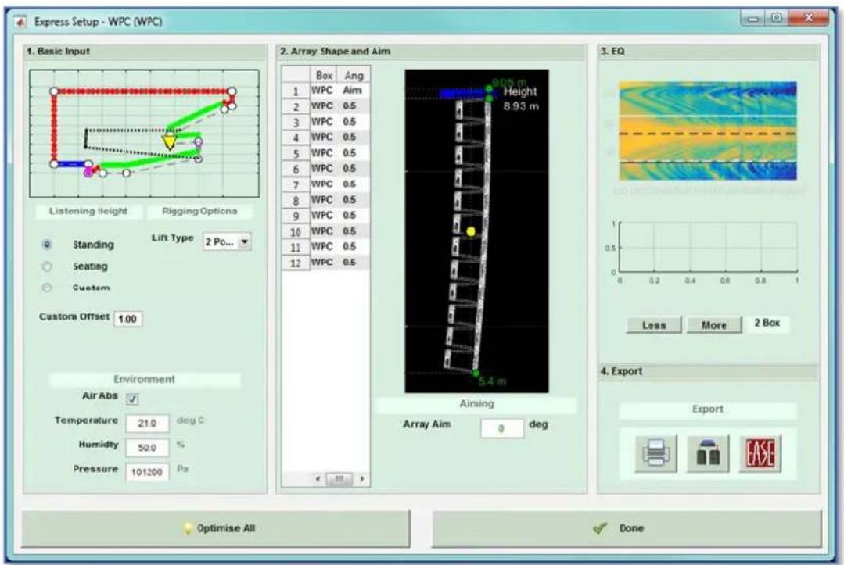Select the Seating listening height option
The image size is (844, 565).
click(48, 266)
